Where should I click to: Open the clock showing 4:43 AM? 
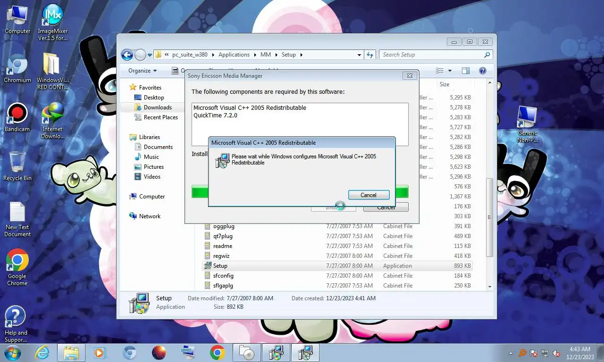coord(579,353)
